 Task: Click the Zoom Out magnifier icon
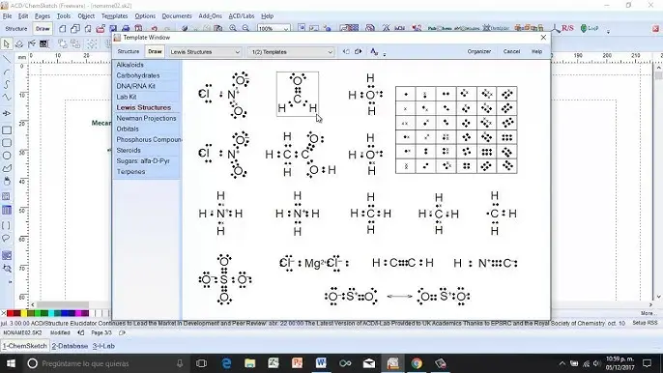point(245,28)
